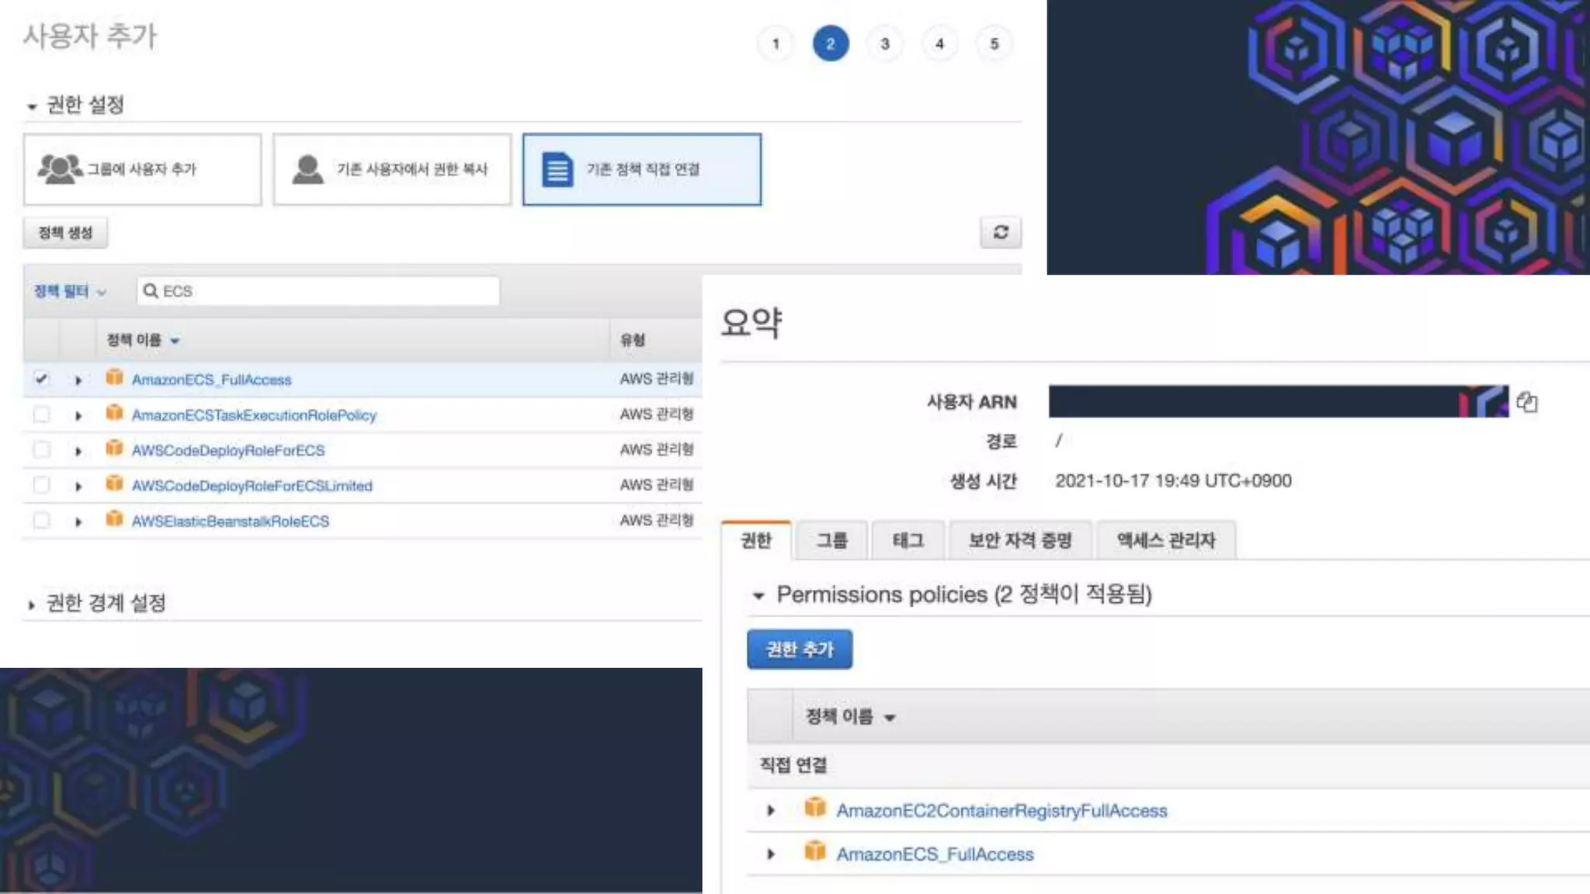Click the ECS policy search field

point(326,291)
